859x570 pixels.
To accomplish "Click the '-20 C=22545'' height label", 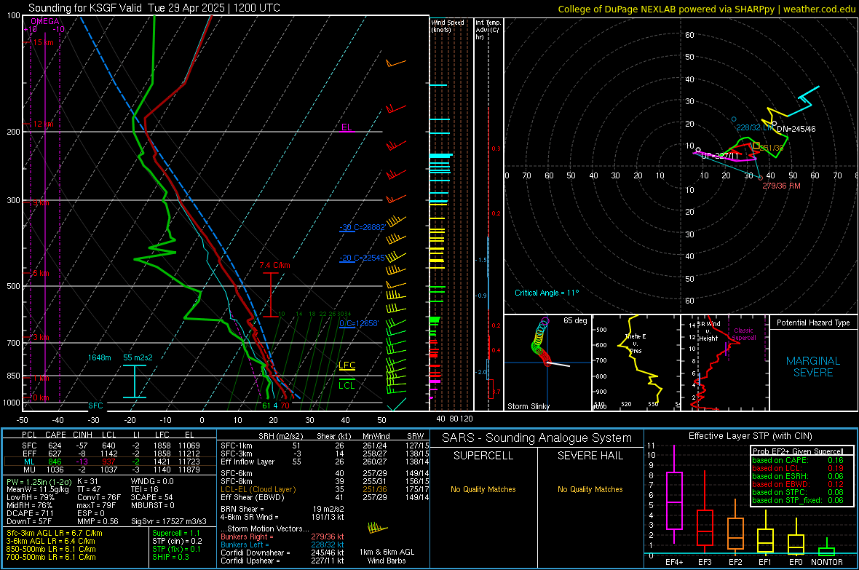I will [363, 258].
